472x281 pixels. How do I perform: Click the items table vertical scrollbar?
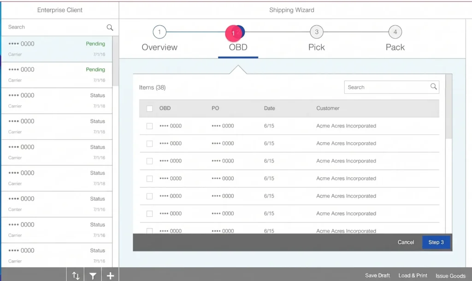(448, 107)
